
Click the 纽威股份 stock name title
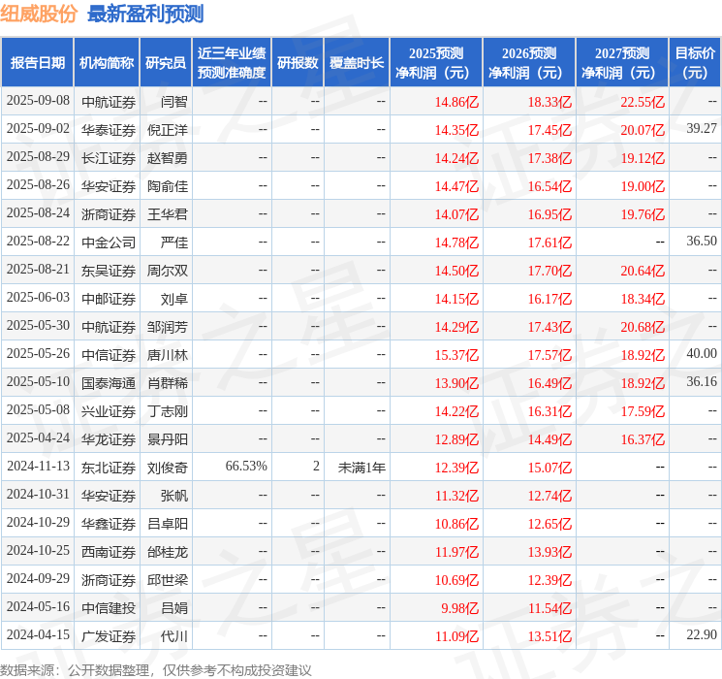point(40,14)
